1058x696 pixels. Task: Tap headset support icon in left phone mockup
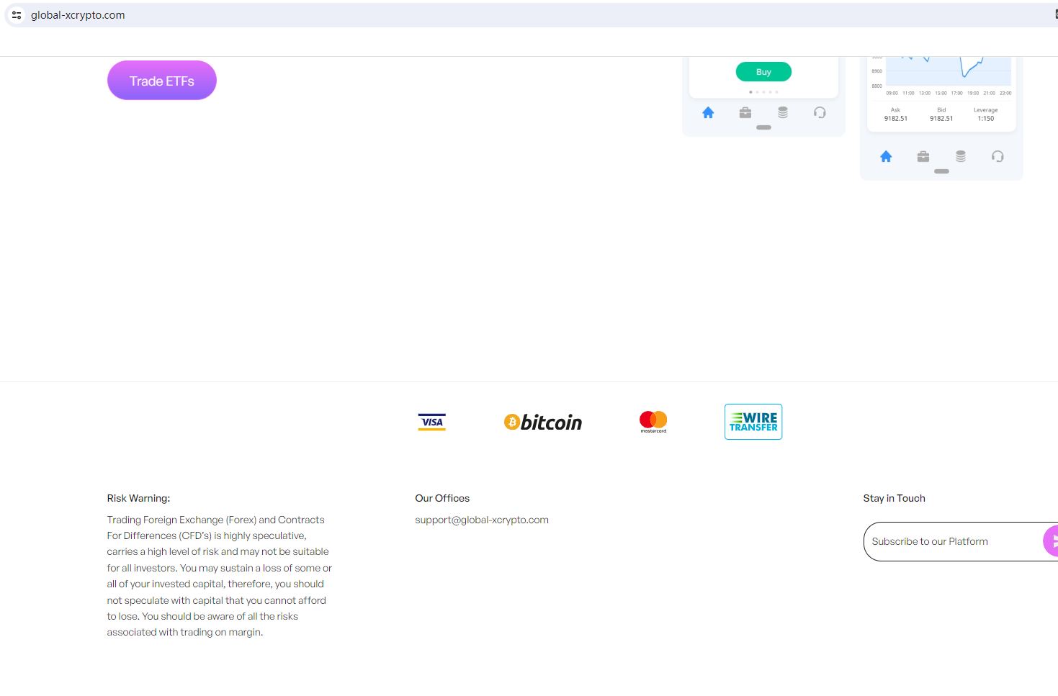(820, 112)
